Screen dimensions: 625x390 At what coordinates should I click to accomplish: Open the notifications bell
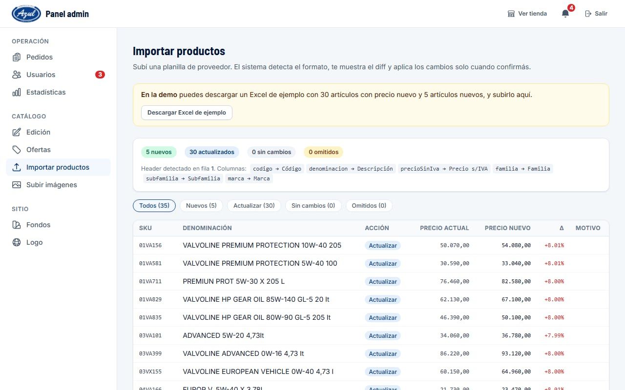click(x=565, y=14)
